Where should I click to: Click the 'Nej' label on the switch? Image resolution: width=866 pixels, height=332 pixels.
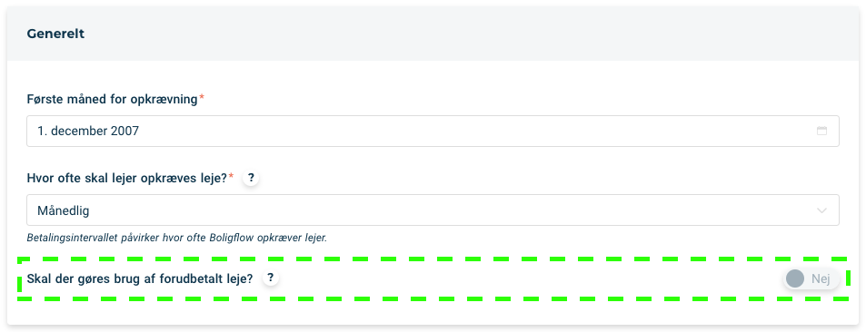821,279
